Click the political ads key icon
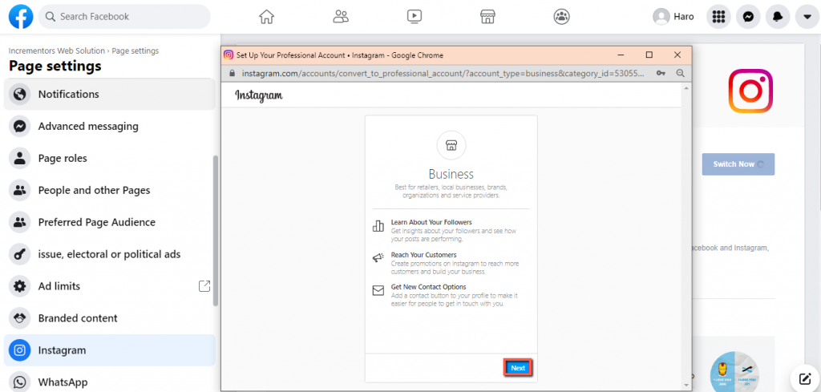Viewport: 821px width, 392px height. click(x=20, y=254)
